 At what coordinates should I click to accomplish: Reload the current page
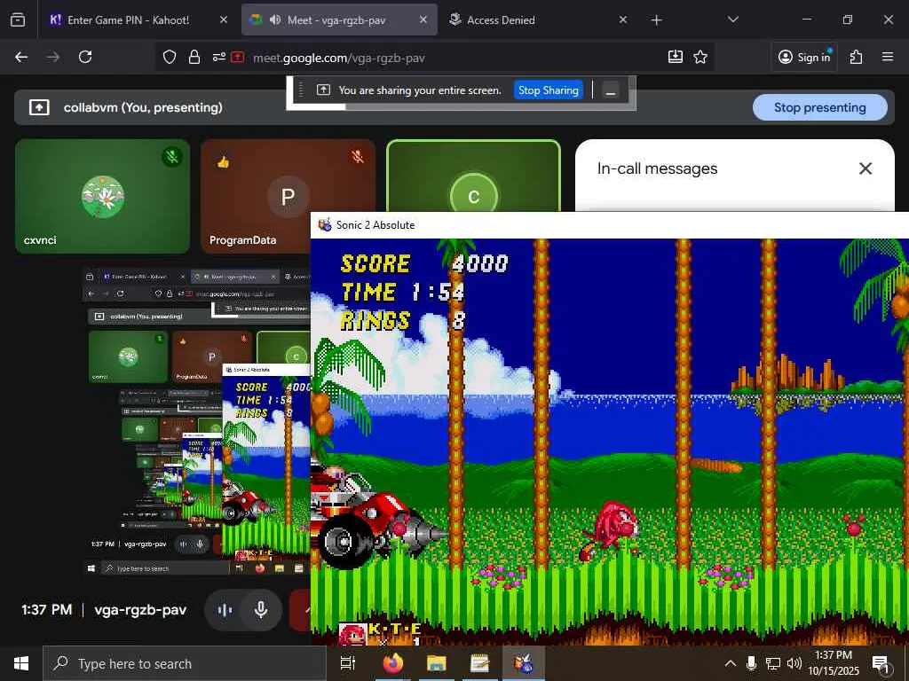tap(85, 57)
